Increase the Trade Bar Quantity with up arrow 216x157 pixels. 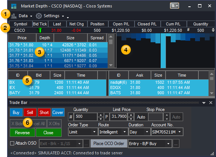point(101,115)
